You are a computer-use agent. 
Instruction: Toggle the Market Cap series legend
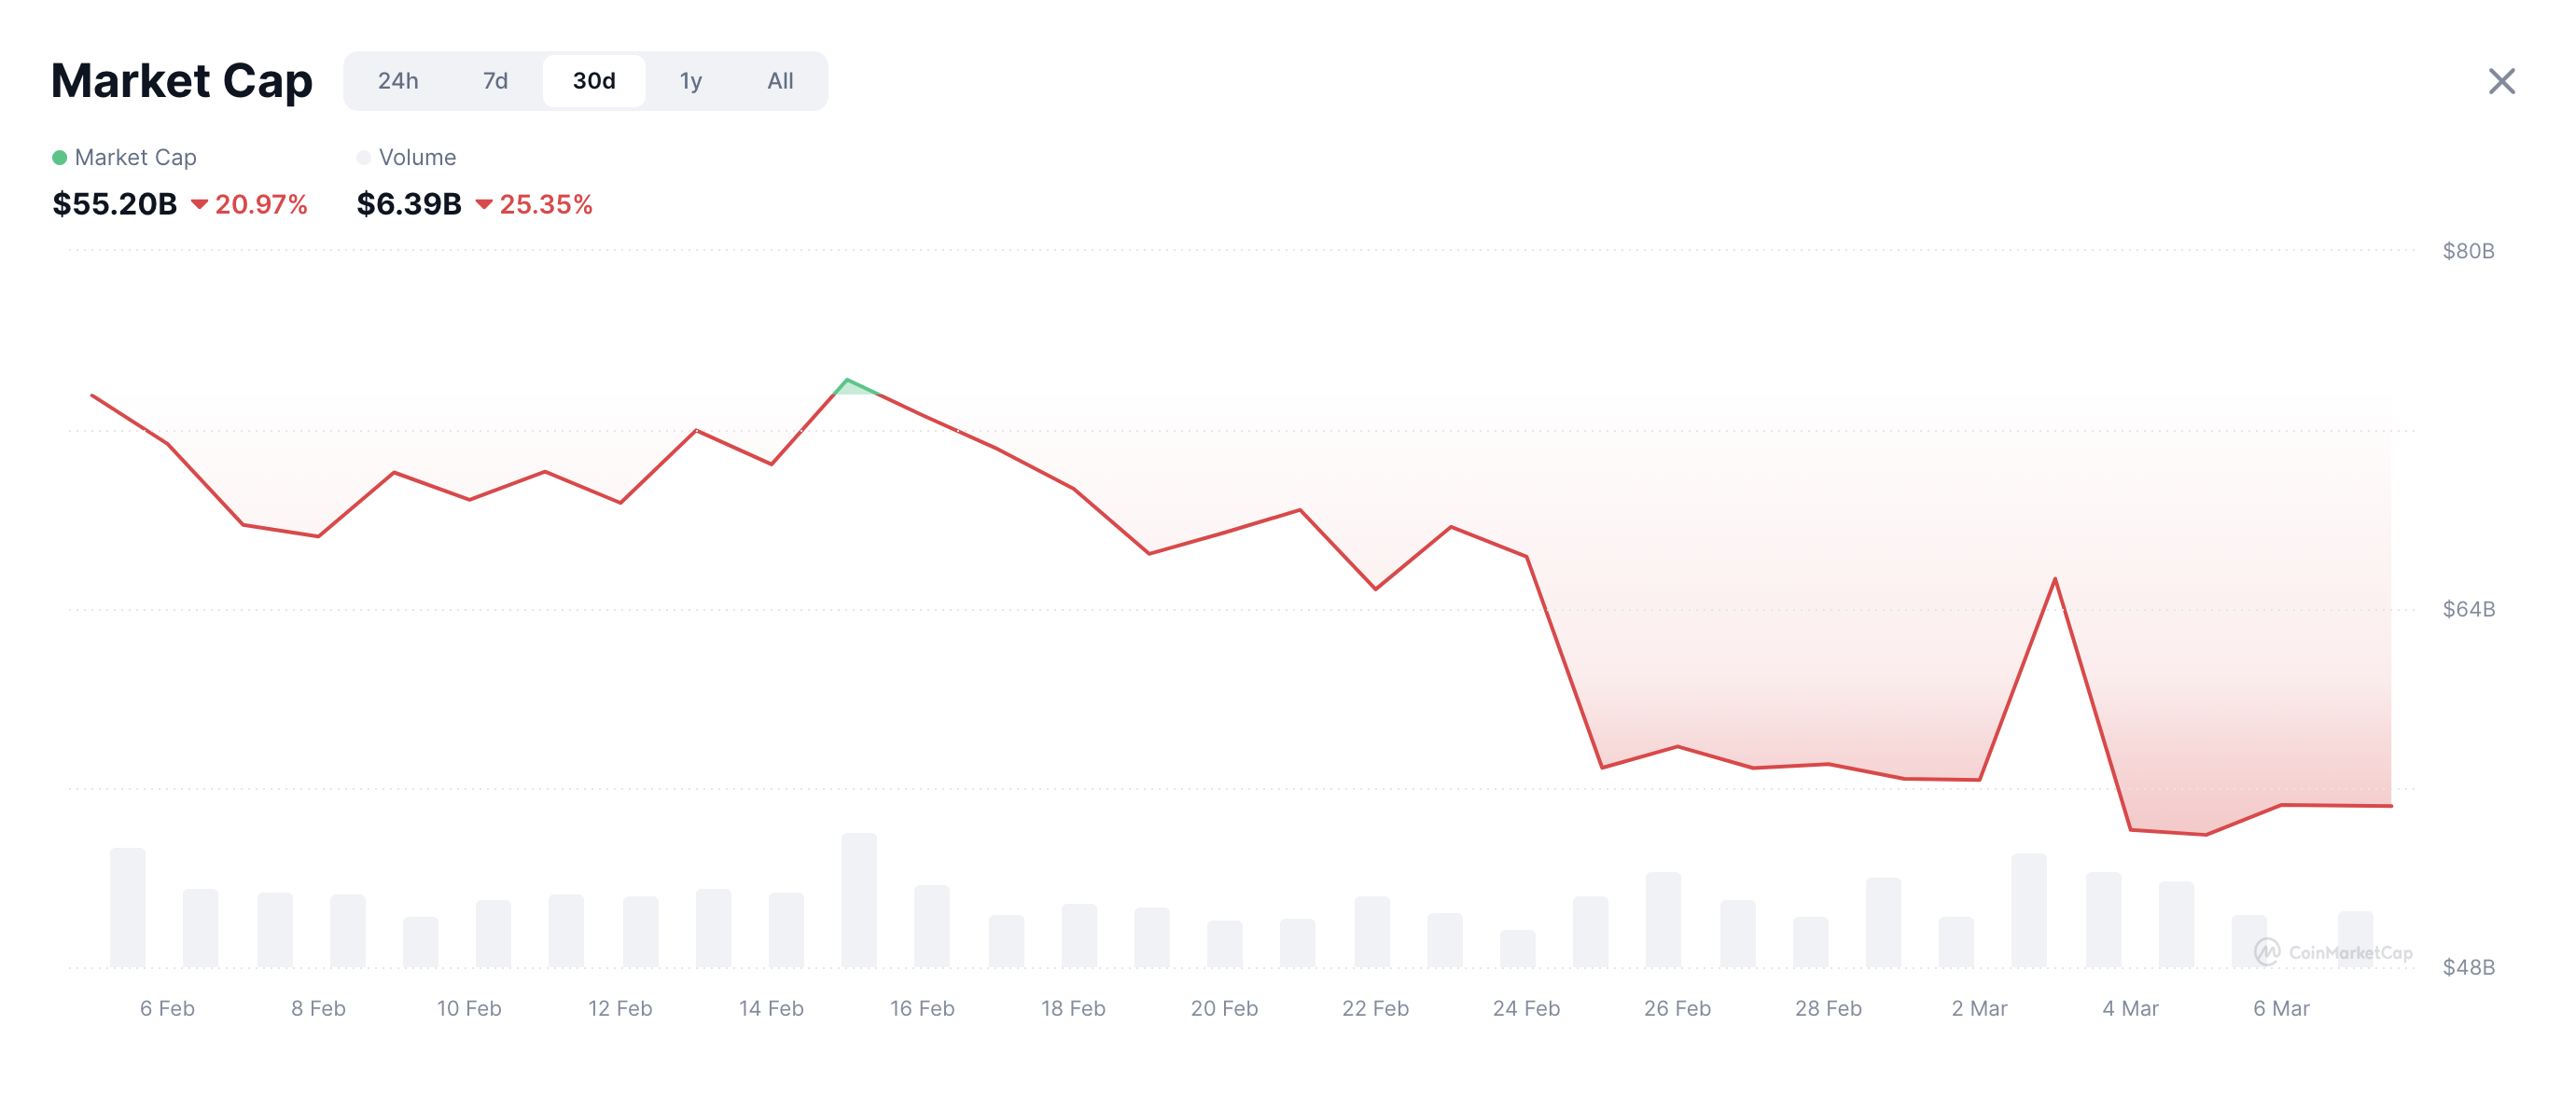click(125, 157)
